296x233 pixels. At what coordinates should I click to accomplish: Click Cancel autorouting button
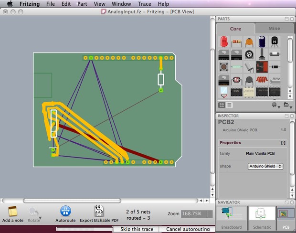pyautogui.click(x=188, y=229)
